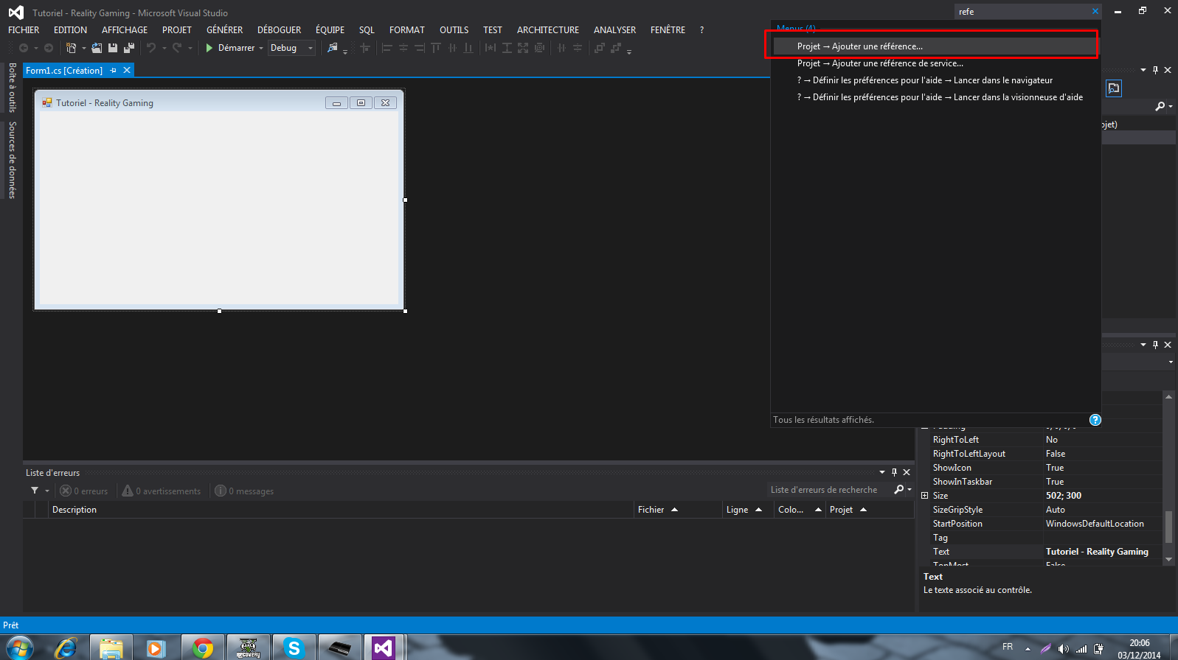Start debugging with the green Démarrer arrow

(209, 48)
